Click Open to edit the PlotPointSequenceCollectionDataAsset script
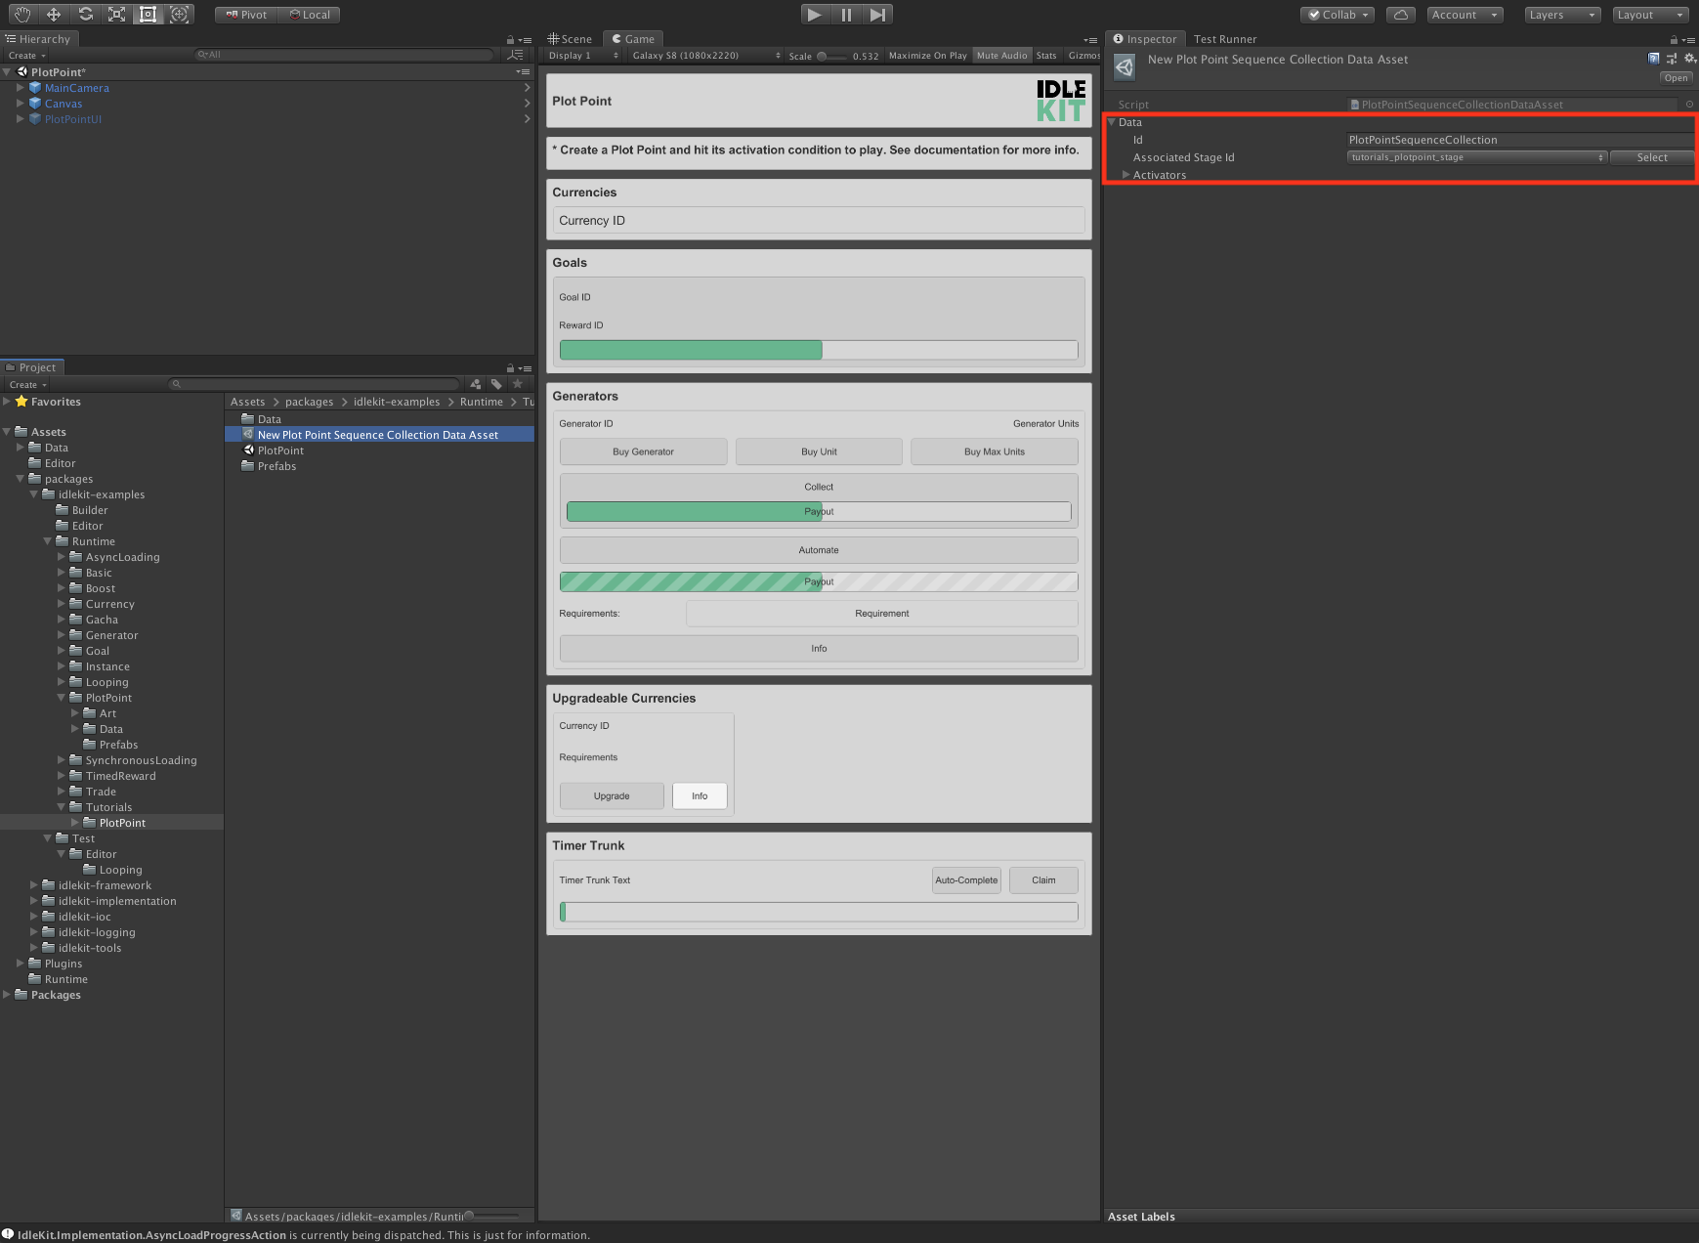Screen dimensions: 1699x1243 tap(1676, 77)
